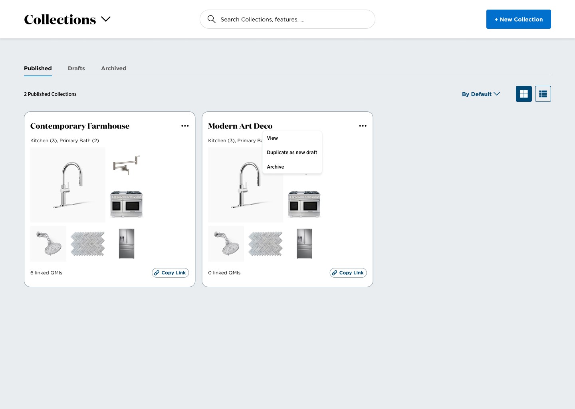Click the + New Collection button

click(518, 19)
